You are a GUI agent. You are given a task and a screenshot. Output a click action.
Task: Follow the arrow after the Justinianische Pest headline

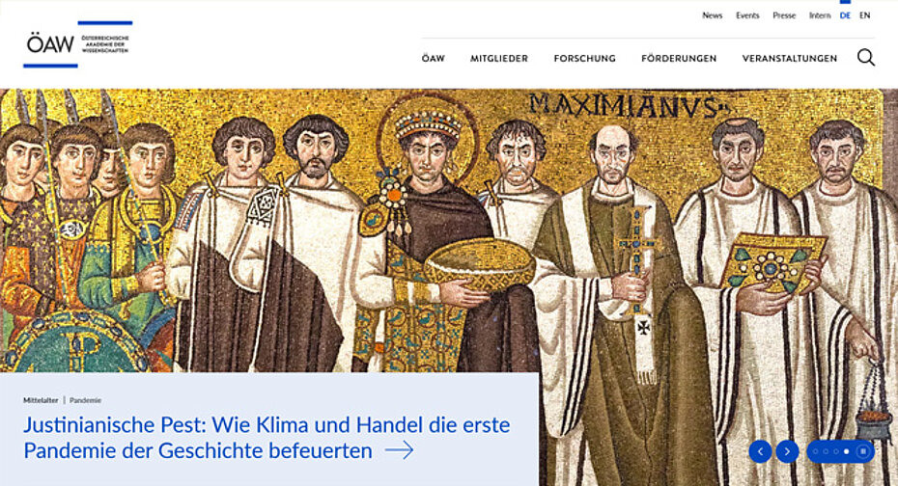point(399,450)
